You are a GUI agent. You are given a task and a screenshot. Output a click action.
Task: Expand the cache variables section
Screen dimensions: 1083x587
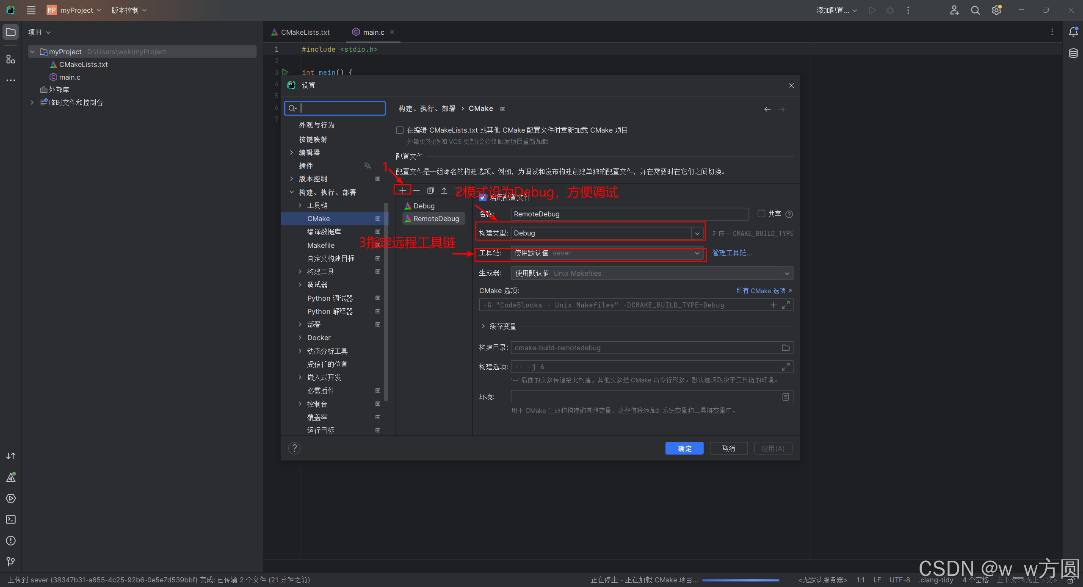483,326
